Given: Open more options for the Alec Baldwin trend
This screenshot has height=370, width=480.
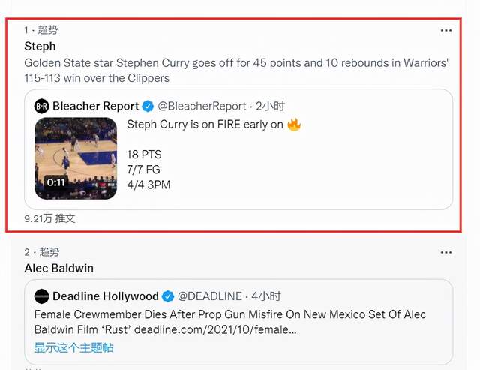Looking at the screenshot, I should (x=446, y=252).
